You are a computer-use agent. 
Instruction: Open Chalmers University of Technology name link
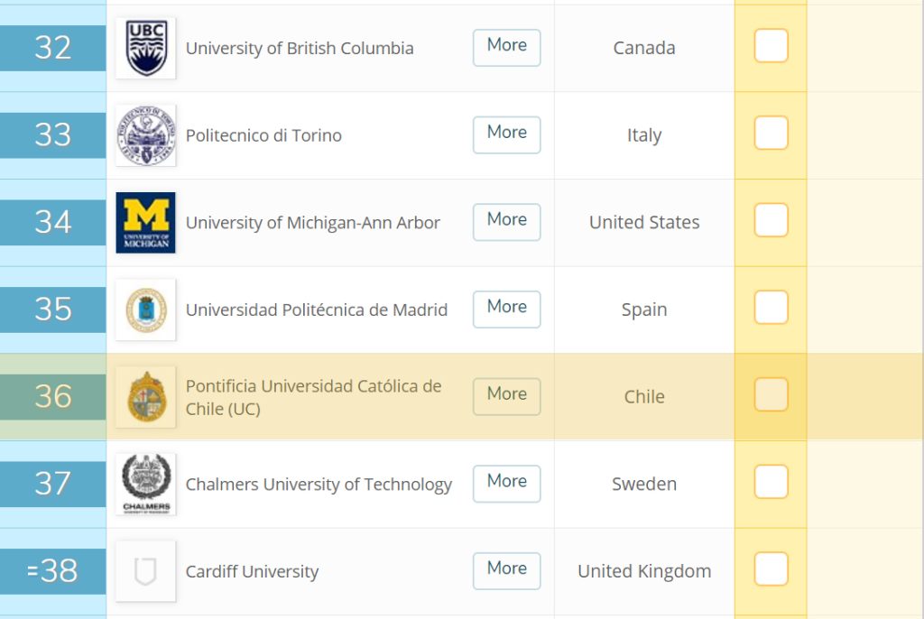pyautogui.click(x=319, y=485)
